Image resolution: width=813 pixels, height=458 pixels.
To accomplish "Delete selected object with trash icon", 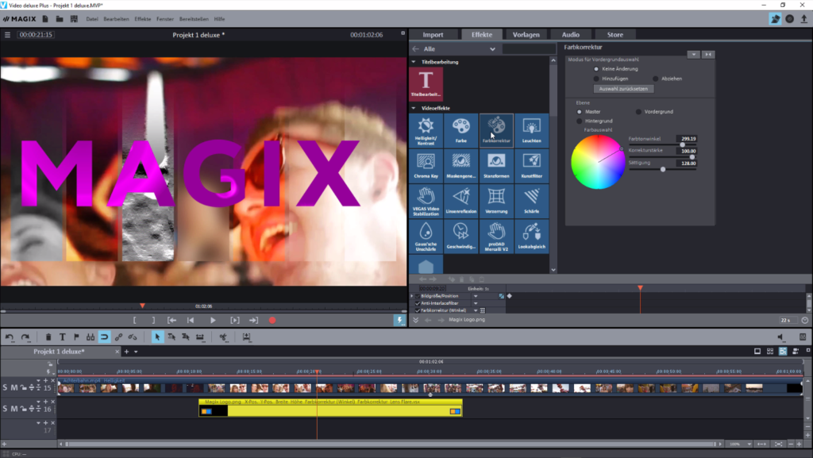I will tap(48, 337).
